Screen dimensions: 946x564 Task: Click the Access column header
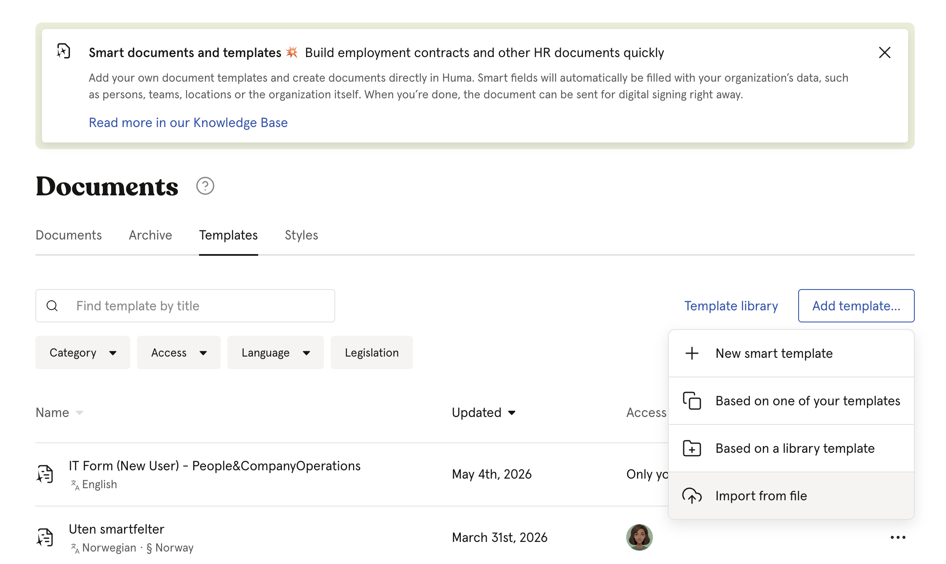[646, 412]
